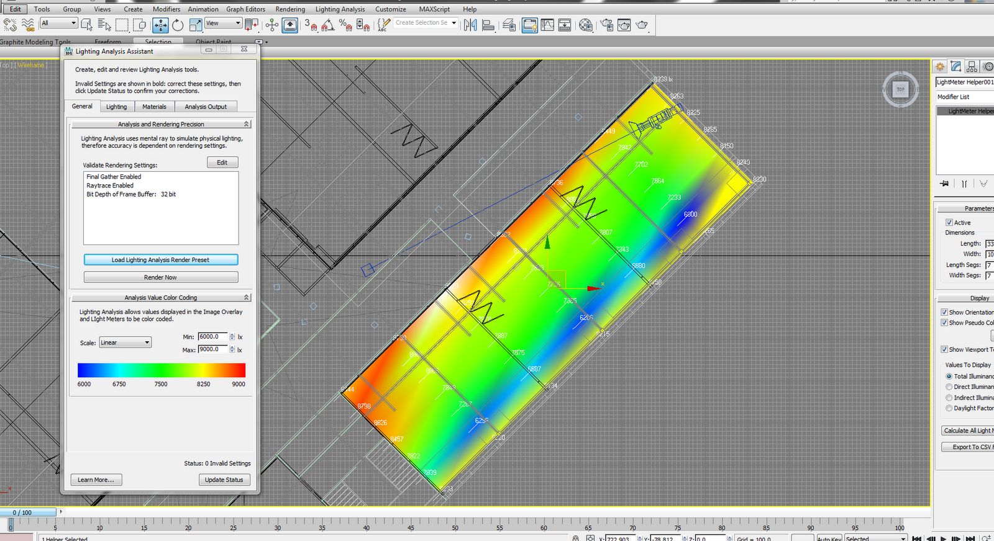Viewport: 994px width, 541px height.
Task: Toggle the Show Orientation checkbox
Action: coord(944,313)
